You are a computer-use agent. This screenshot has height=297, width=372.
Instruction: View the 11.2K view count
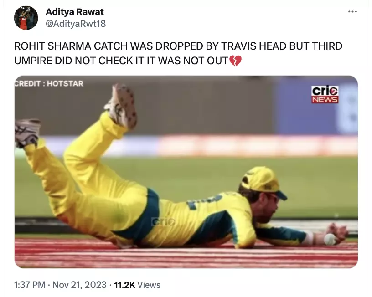tap(124, 285)
